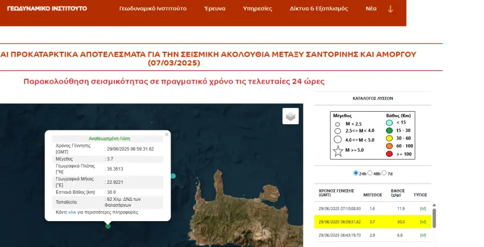Click the 'κλικ' link for more information

point(72,212)
